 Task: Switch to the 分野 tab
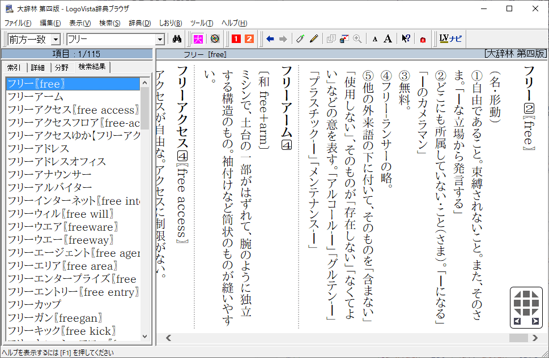tap(61, 67)
